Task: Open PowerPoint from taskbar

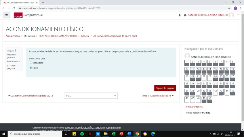Action: pos(121,134)
